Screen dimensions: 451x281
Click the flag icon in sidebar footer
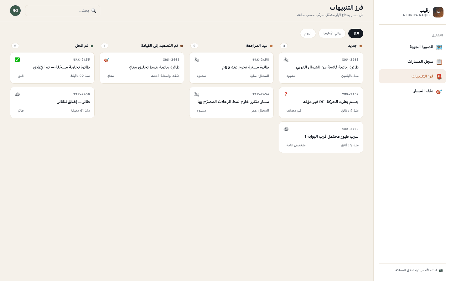coord(441,270)
